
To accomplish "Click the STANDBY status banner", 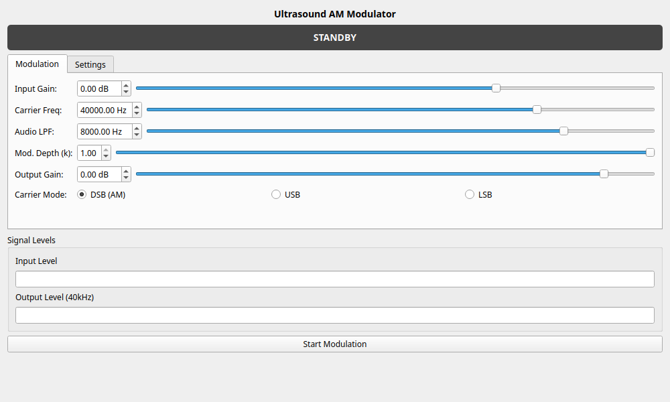I will click(335, 38).
